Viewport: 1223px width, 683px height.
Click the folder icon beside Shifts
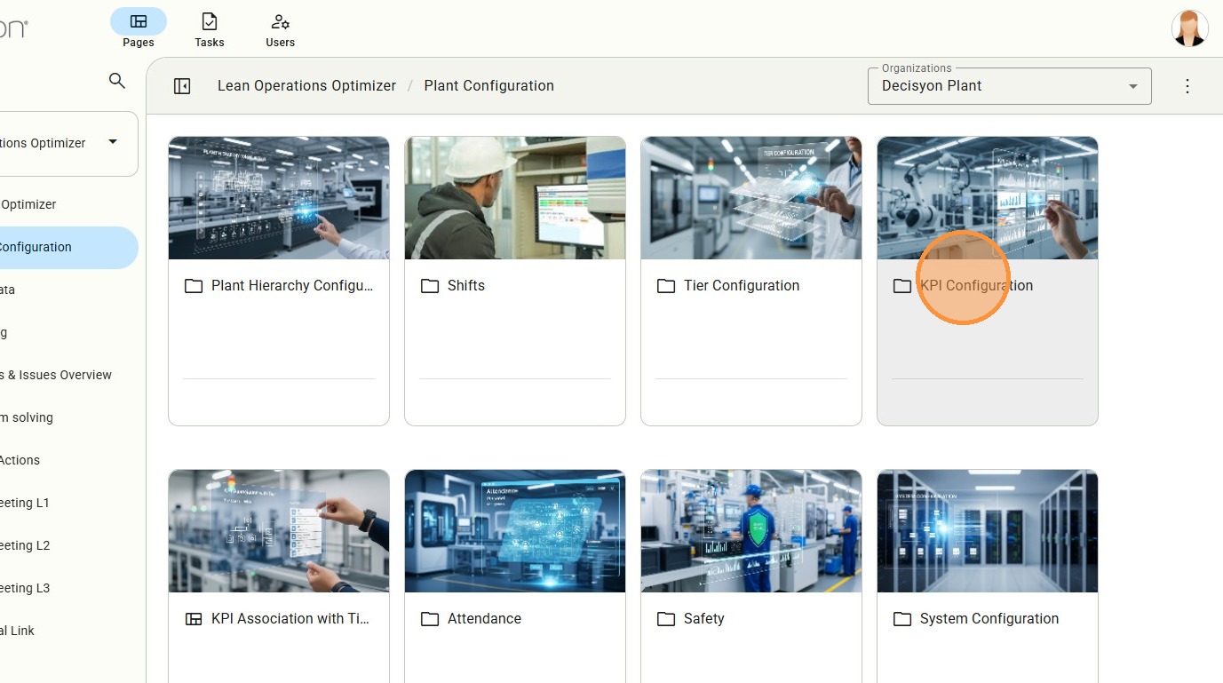point(430,286)
